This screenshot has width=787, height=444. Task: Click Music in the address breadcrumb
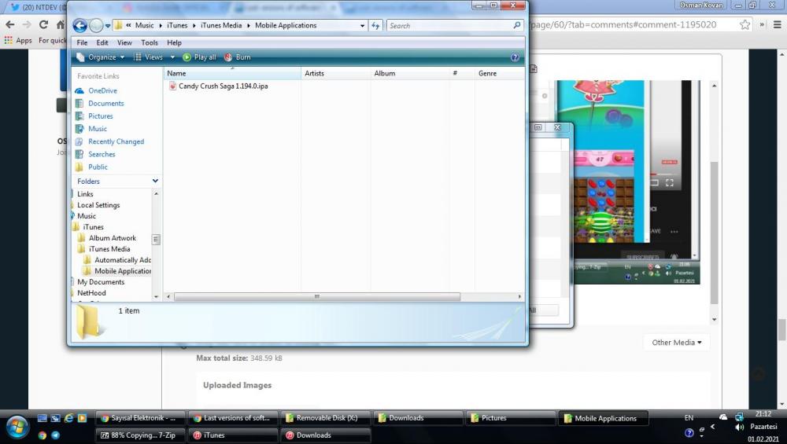[145, 26]
